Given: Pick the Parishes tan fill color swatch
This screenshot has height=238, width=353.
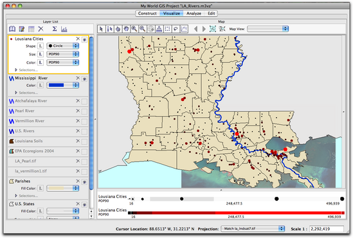Looking at the screenshot, I should pyautogui.click(x=57, y=188).
